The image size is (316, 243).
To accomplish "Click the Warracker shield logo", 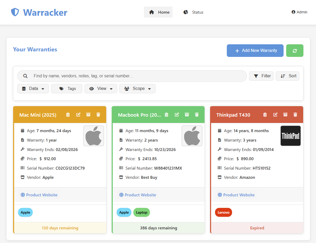I will click(x=15, y=12).
